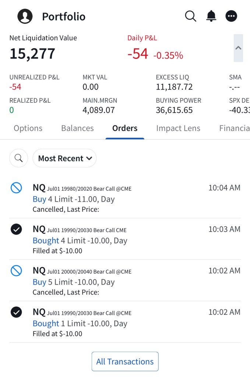This screenshot has height=377, width=250.
Task: Switch to the Balances tab
Action: 77,128
